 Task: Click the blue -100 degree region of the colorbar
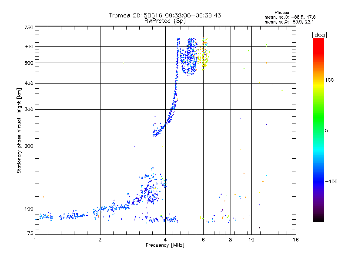tap(318, 181)
